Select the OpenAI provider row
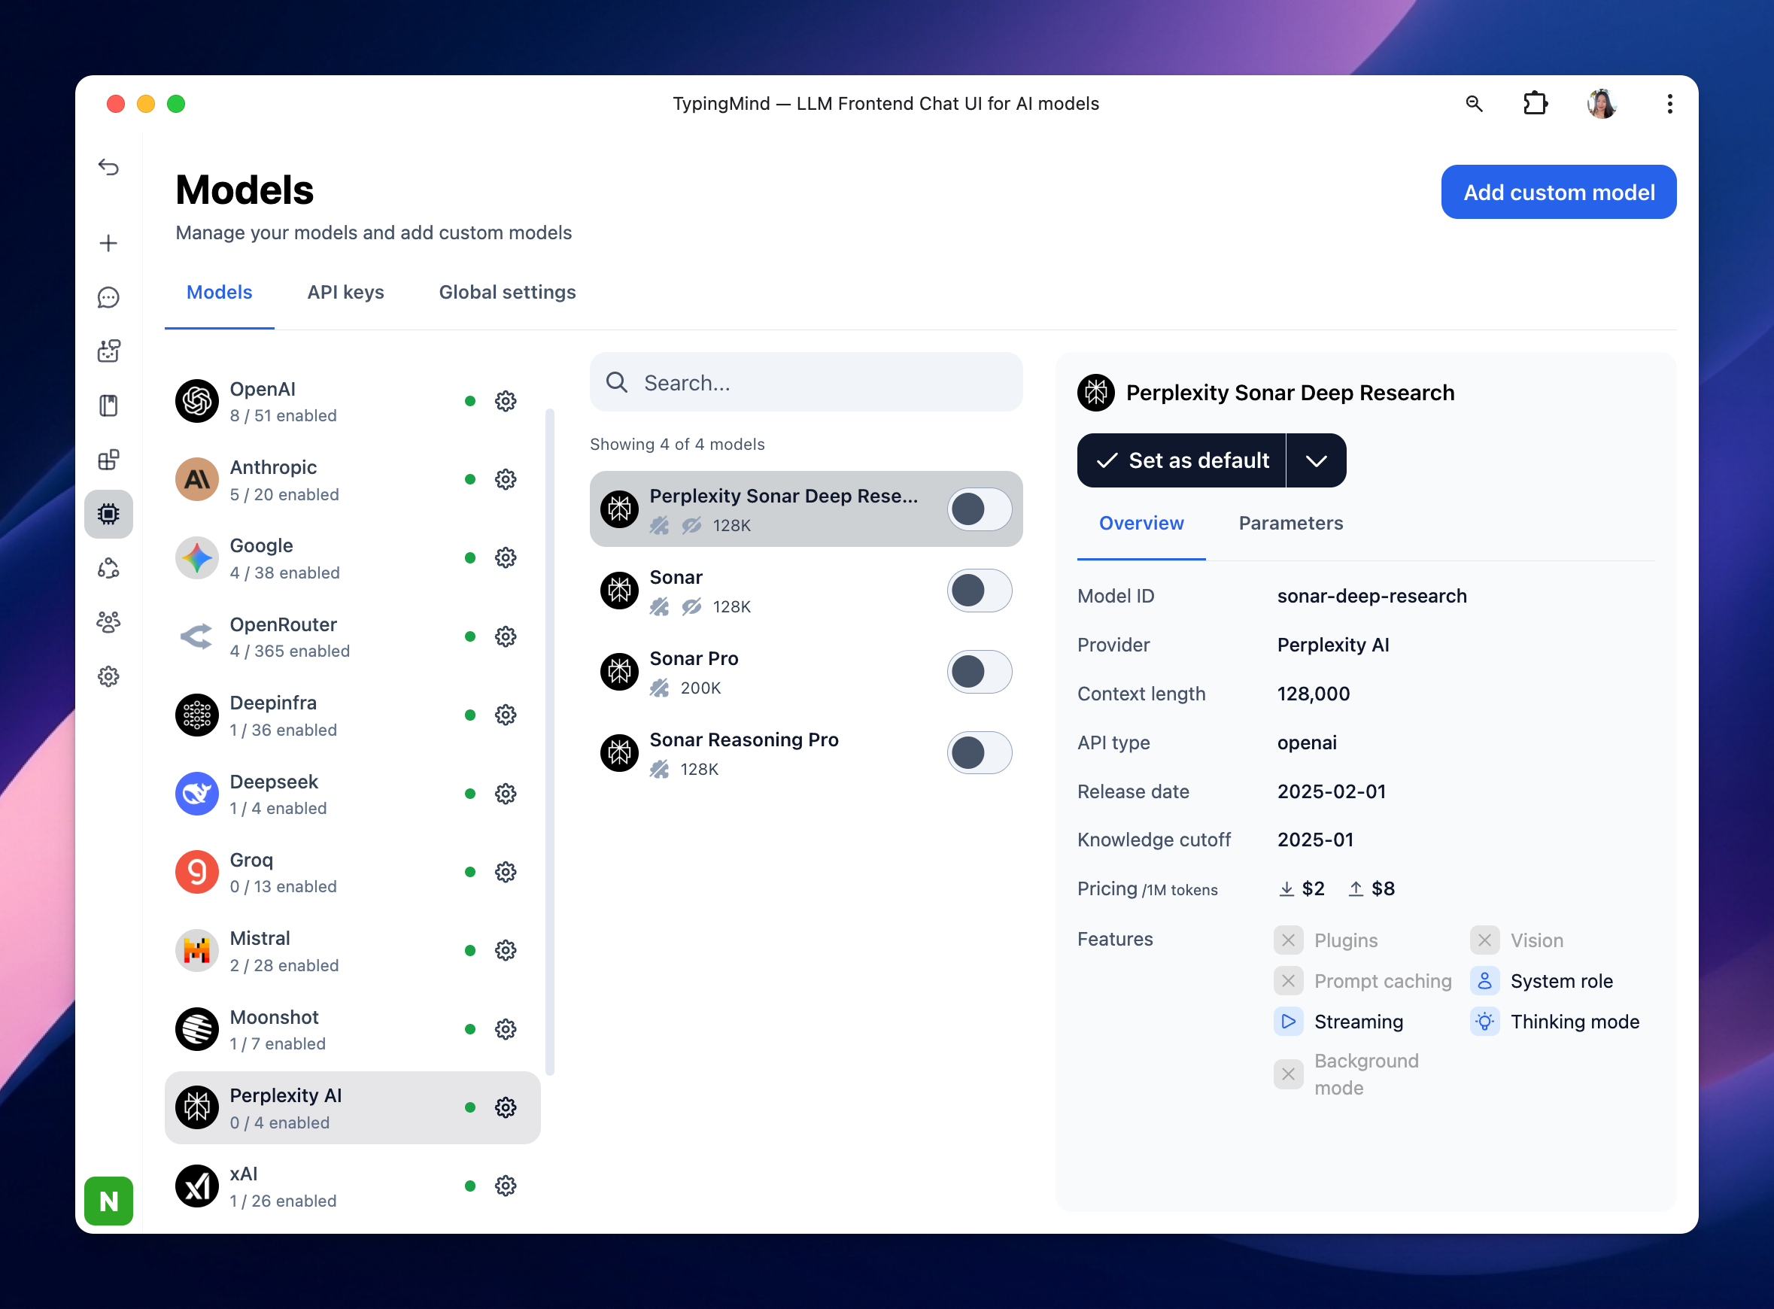Screen dimensions: 1774x1309 click(353, 402)
